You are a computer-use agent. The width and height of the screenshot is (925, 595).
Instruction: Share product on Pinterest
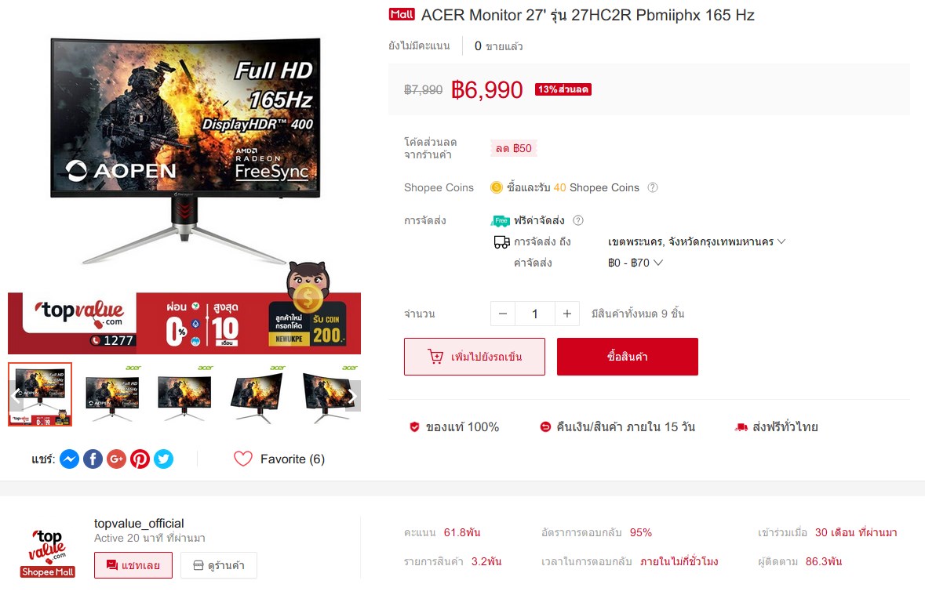pyautogui.click(x=140, y=459)
